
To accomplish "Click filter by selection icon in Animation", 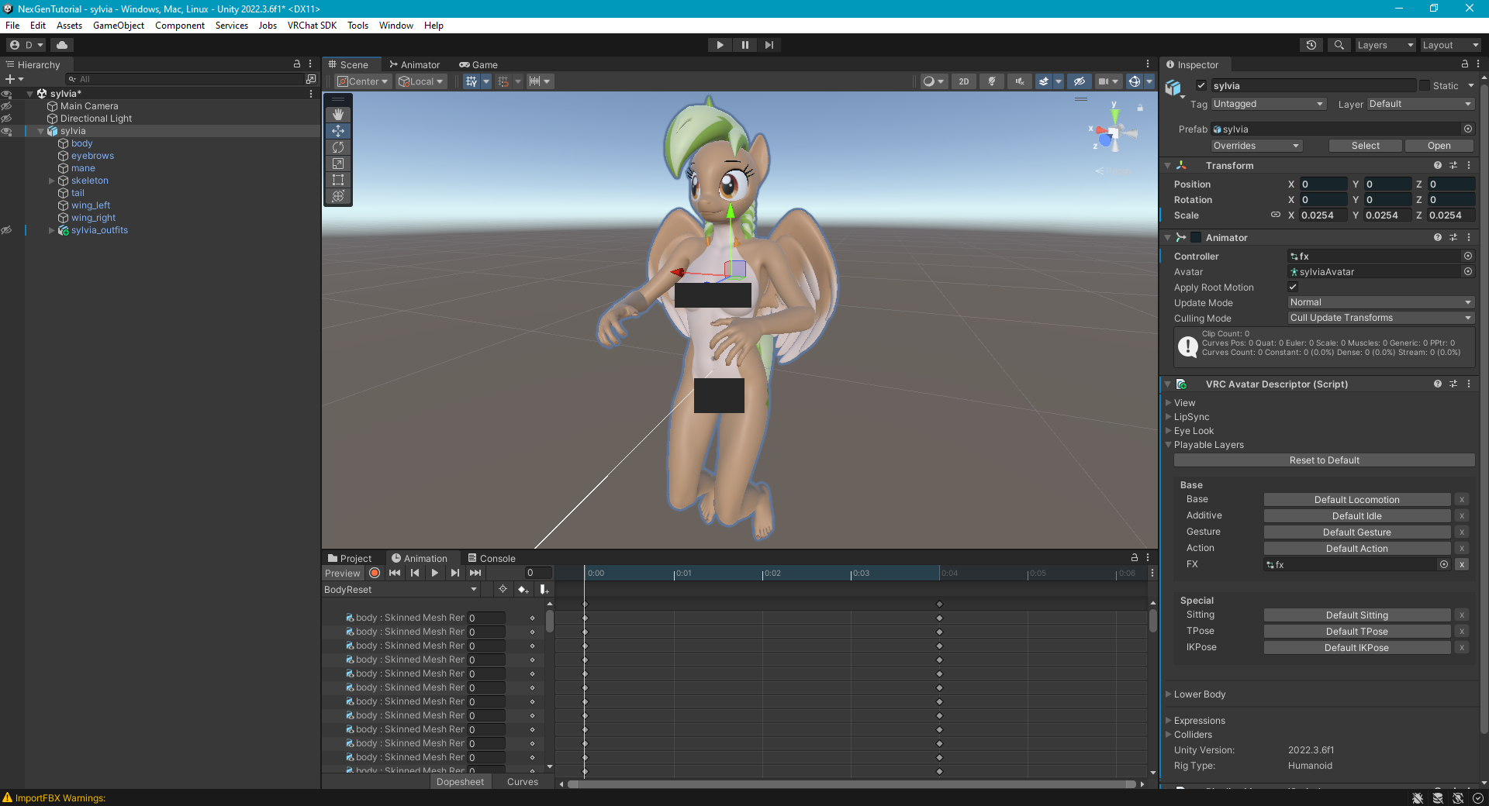I will pos(503,590).
